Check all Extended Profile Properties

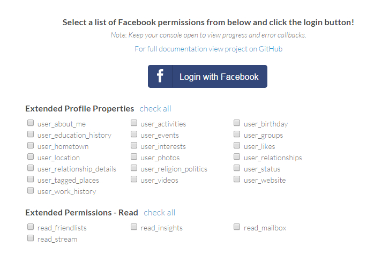click(155, 108)
